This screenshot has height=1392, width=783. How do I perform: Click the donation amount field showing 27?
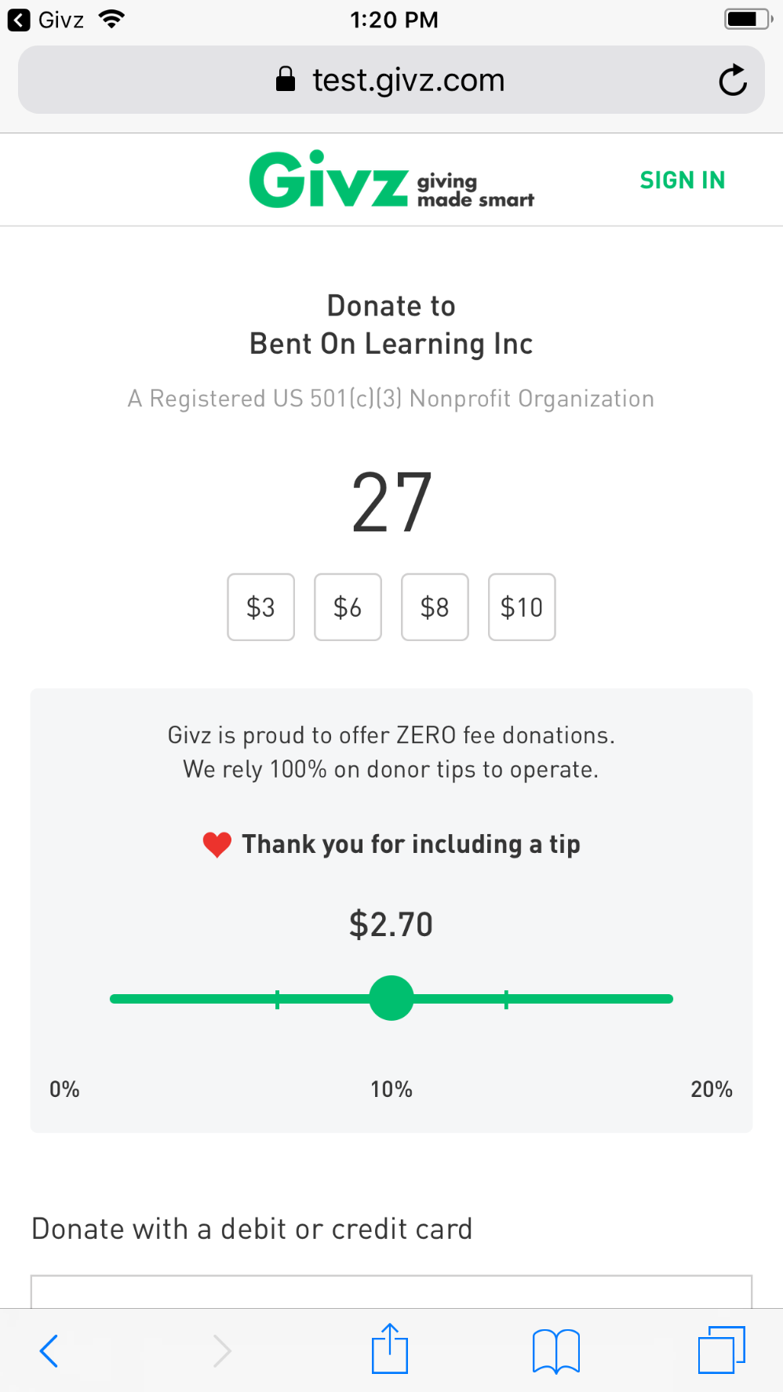tap(391, 502)
